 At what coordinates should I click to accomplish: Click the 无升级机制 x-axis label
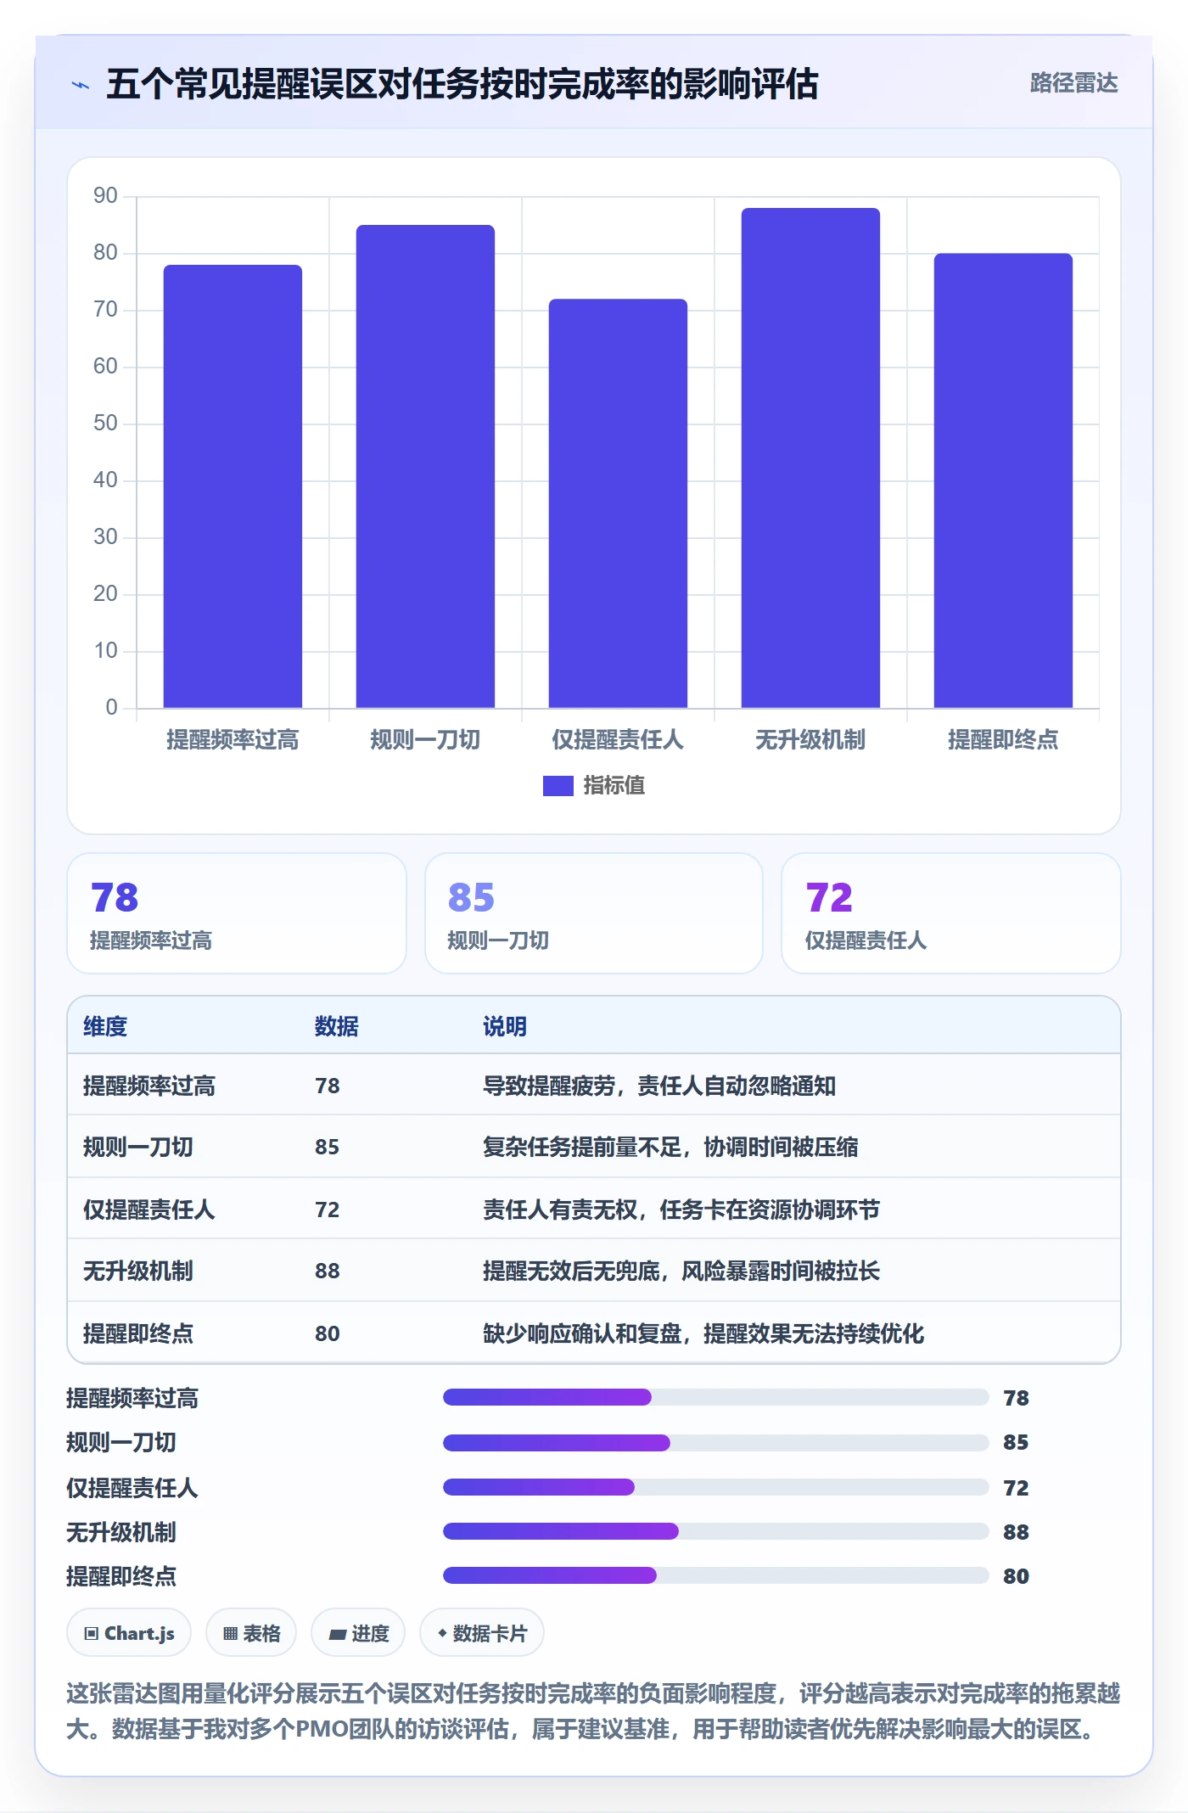pos(810,740)
